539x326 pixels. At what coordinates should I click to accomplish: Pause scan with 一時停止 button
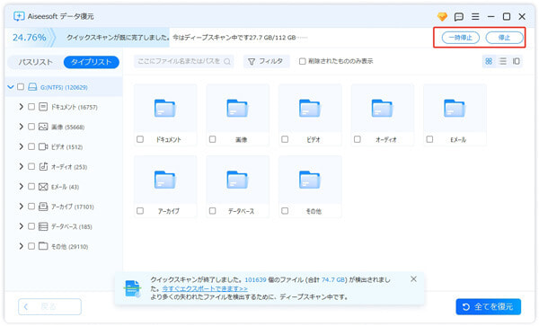pyautogui.click(x=461, y=38)
